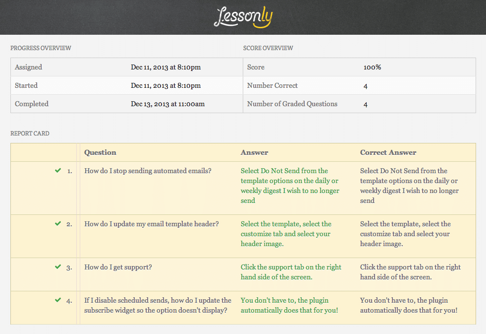
Task: Click the Completed label
Action: 32,104
